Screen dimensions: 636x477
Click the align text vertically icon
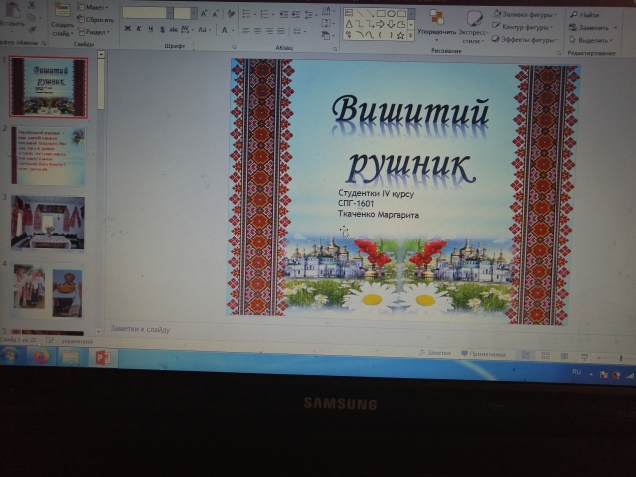pos(328,23)
